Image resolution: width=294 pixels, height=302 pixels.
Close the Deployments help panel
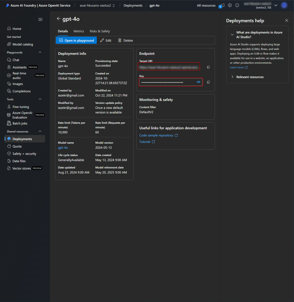point(287,20)
